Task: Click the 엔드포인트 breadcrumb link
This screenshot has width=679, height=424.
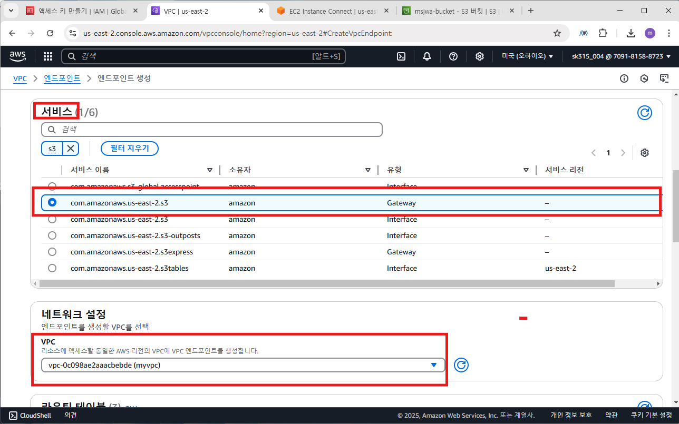Action: pyautogui.click(x=62, y=78)
